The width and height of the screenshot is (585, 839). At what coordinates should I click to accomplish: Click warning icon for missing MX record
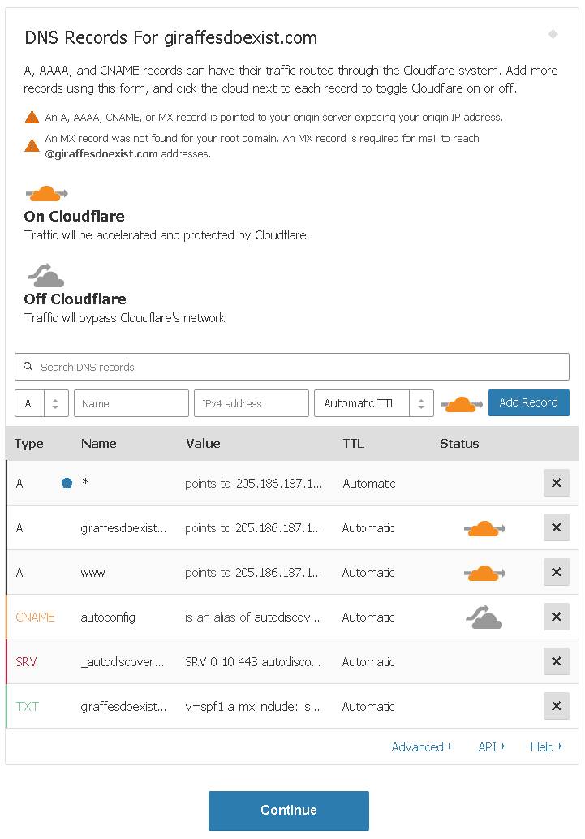[32, 145]
